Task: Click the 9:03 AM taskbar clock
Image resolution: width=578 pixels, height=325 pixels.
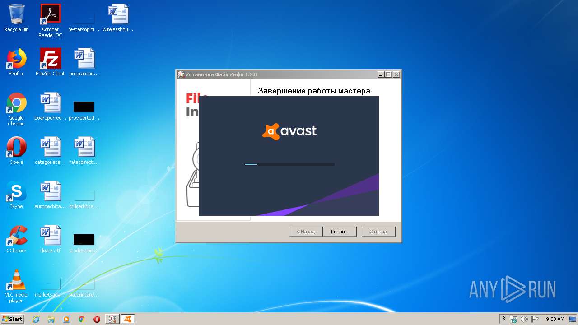Action: click(555, 319)
